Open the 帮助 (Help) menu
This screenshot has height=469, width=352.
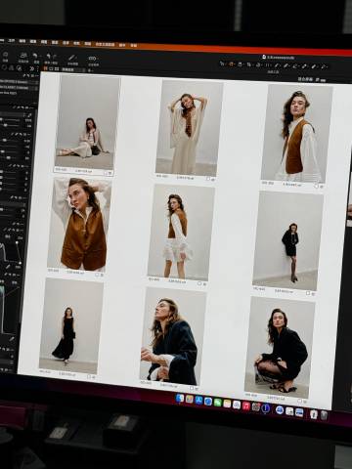[x=134, y=45]
